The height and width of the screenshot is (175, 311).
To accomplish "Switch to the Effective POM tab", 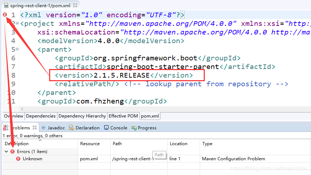I will pyautogui.click(x=123, y=116).
